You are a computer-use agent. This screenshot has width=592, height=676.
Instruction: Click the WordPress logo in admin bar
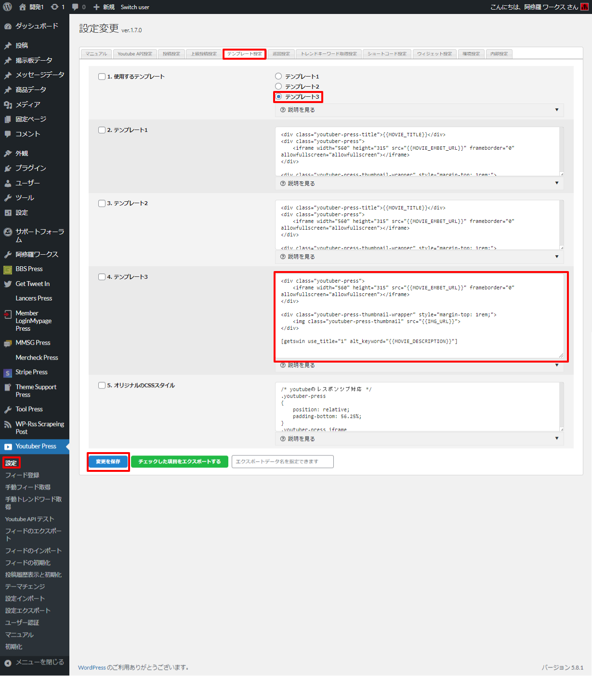(7, 7)
